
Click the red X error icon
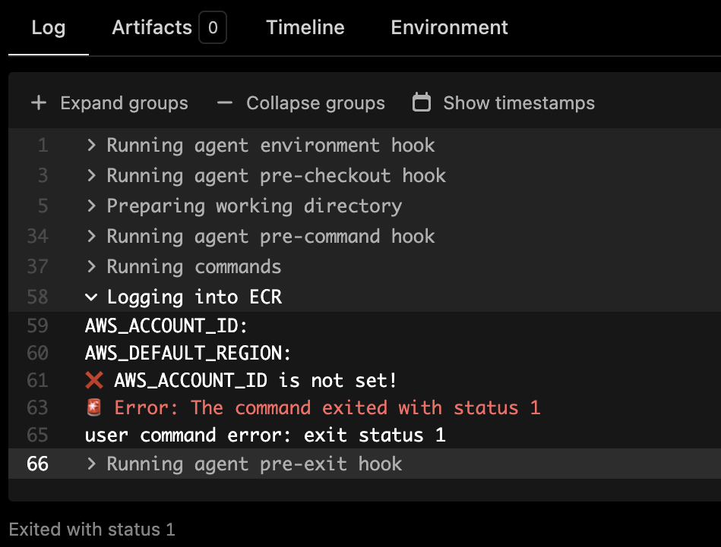[x=94, y=380]
